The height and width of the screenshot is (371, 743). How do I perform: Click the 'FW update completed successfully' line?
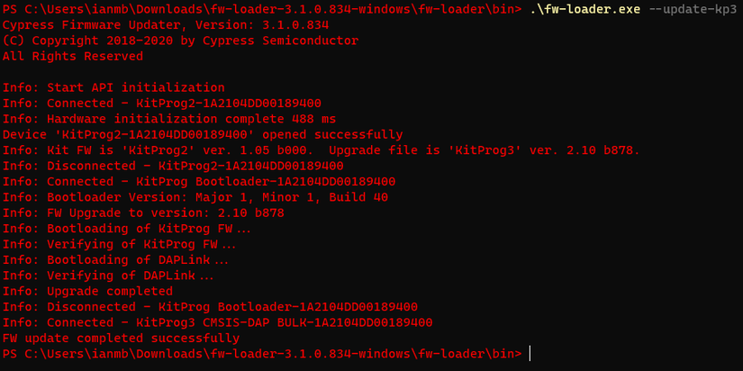coord(121,338)
